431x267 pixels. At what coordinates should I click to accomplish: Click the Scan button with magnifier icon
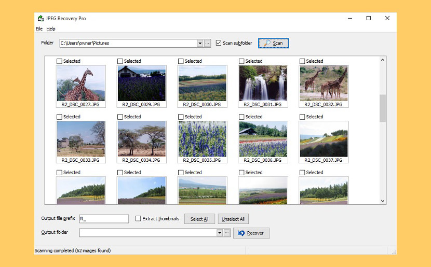pos(273,43)
